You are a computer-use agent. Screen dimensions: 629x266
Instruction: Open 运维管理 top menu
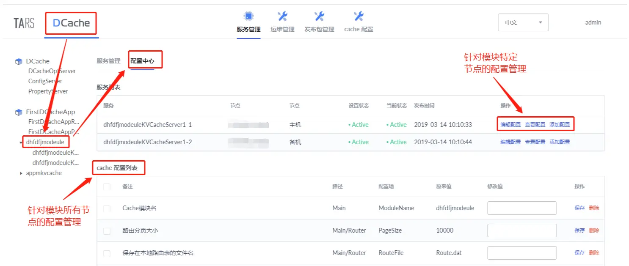[282, 29]
